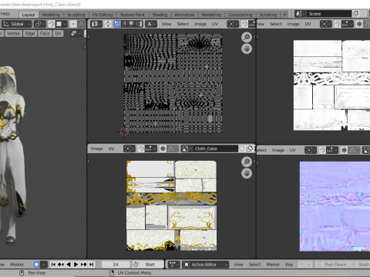Jump to the first frame
Image resolution: width=370 pixels, height=277 pixels.
click(53, 264)
